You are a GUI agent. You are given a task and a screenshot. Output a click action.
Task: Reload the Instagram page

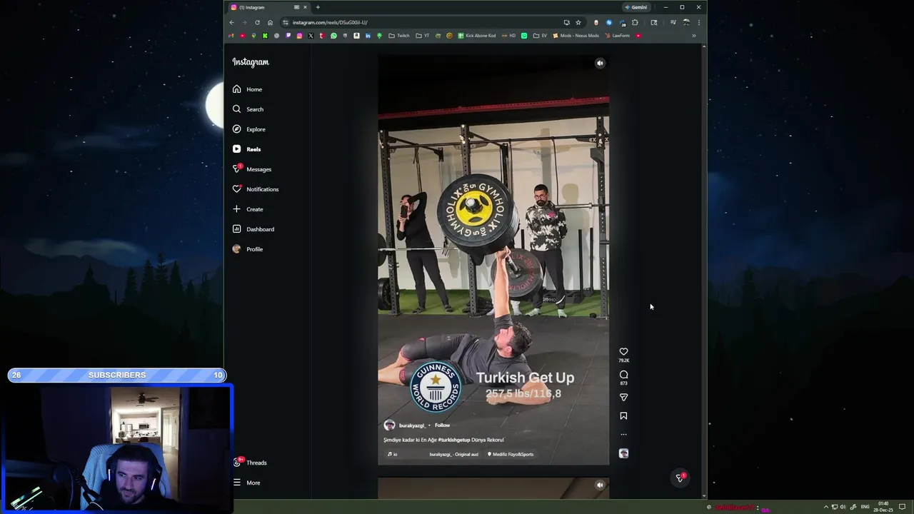257,22
